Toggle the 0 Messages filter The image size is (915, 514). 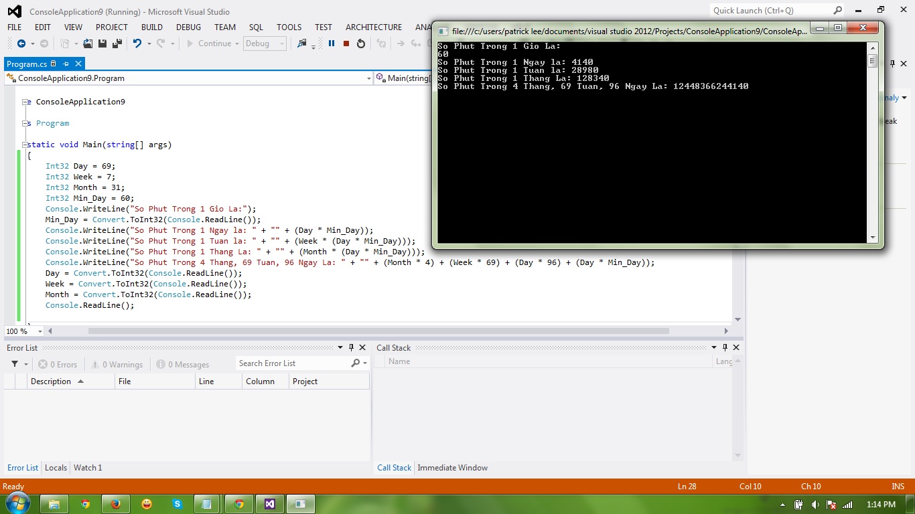click(183, 365)
